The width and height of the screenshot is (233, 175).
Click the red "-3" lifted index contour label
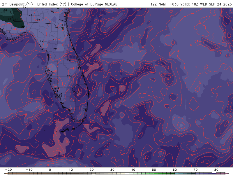pyautogui.click(x=10, y=41)
